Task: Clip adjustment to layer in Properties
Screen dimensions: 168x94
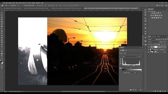Action: click(x=130, y=90)
